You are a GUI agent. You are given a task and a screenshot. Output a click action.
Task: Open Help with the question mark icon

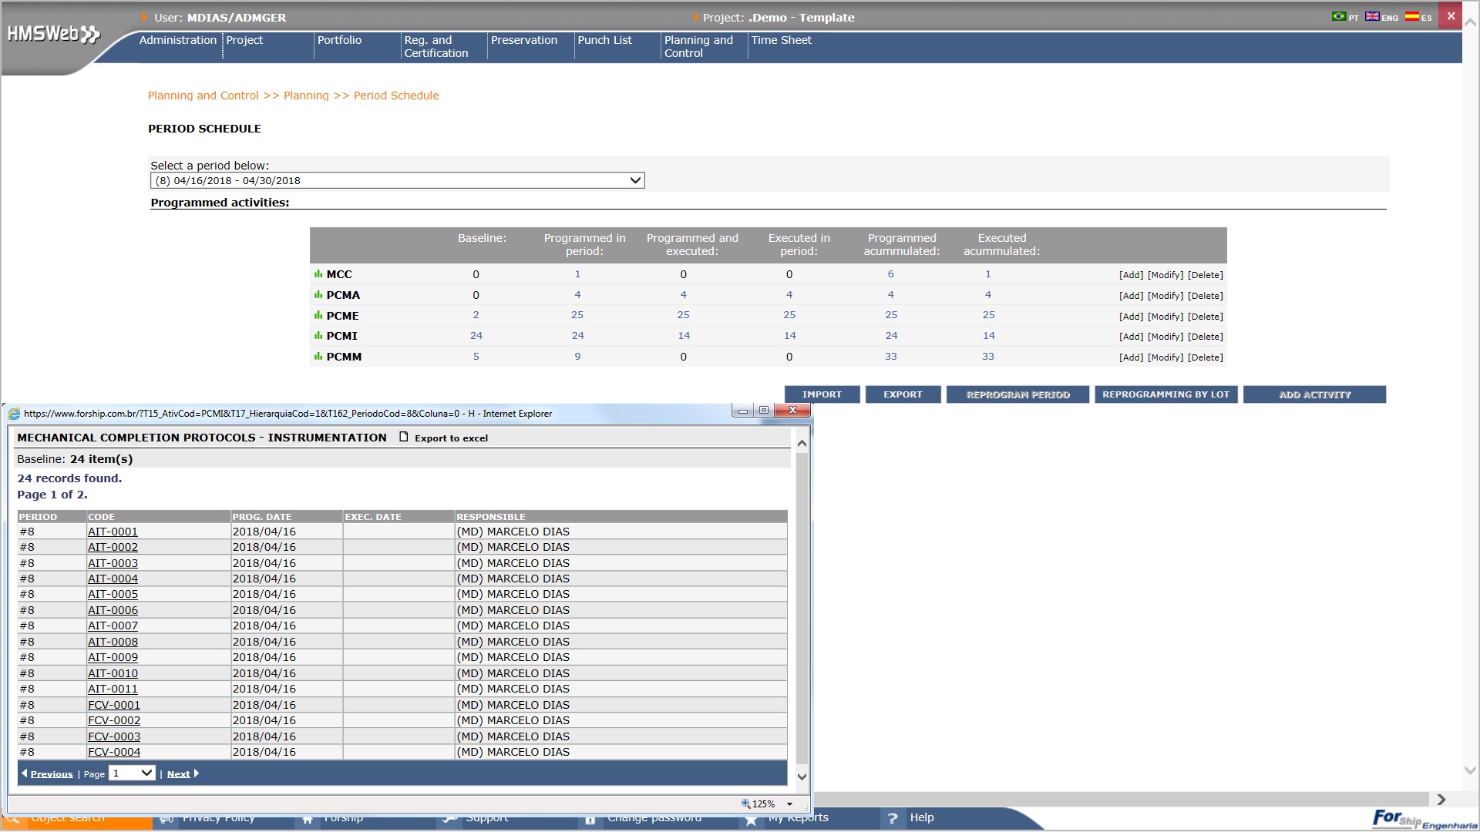point(893,818)
